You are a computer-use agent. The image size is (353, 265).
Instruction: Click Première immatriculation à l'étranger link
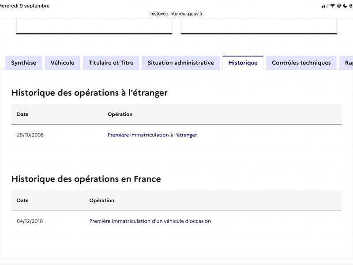(x=152, y=135)
